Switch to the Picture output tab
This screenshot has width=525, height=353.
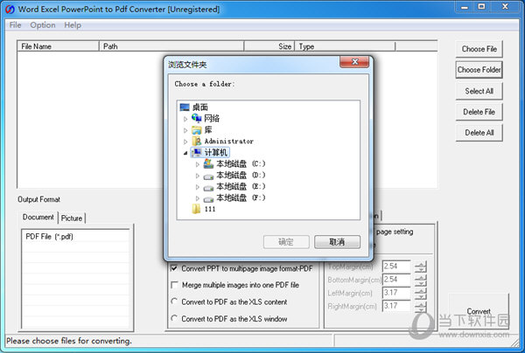coord(72,218)
